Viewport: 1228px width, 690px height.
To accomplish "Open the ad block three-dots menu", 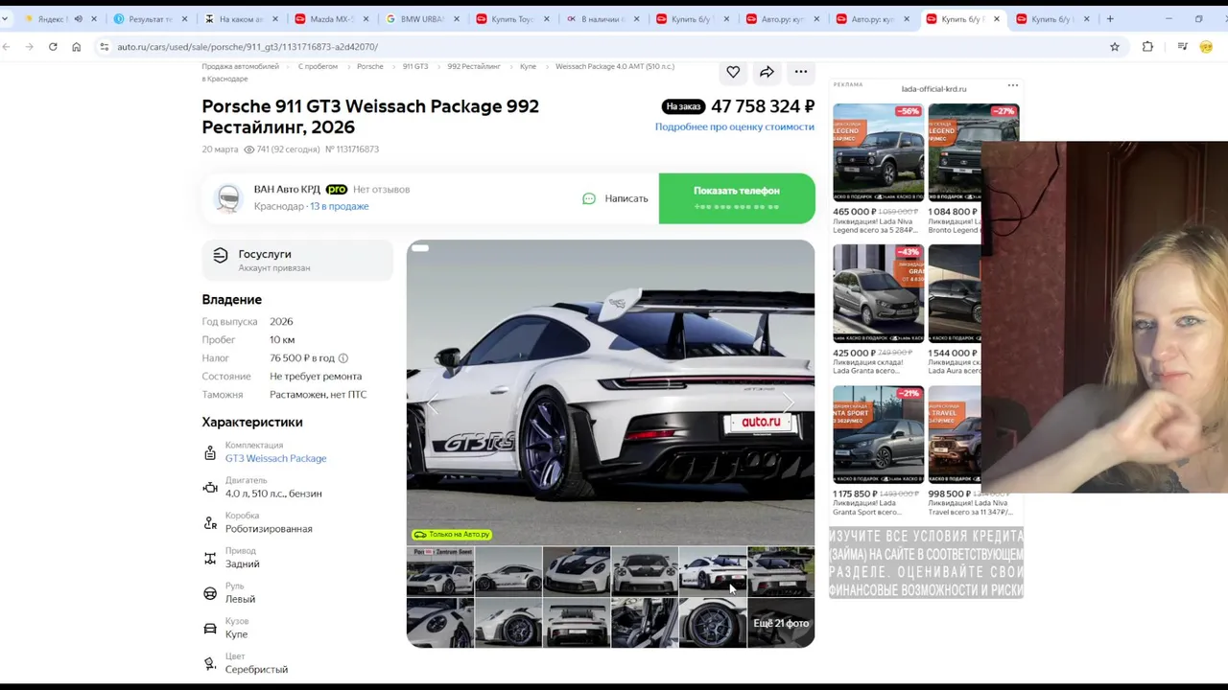I will 1012,86.
